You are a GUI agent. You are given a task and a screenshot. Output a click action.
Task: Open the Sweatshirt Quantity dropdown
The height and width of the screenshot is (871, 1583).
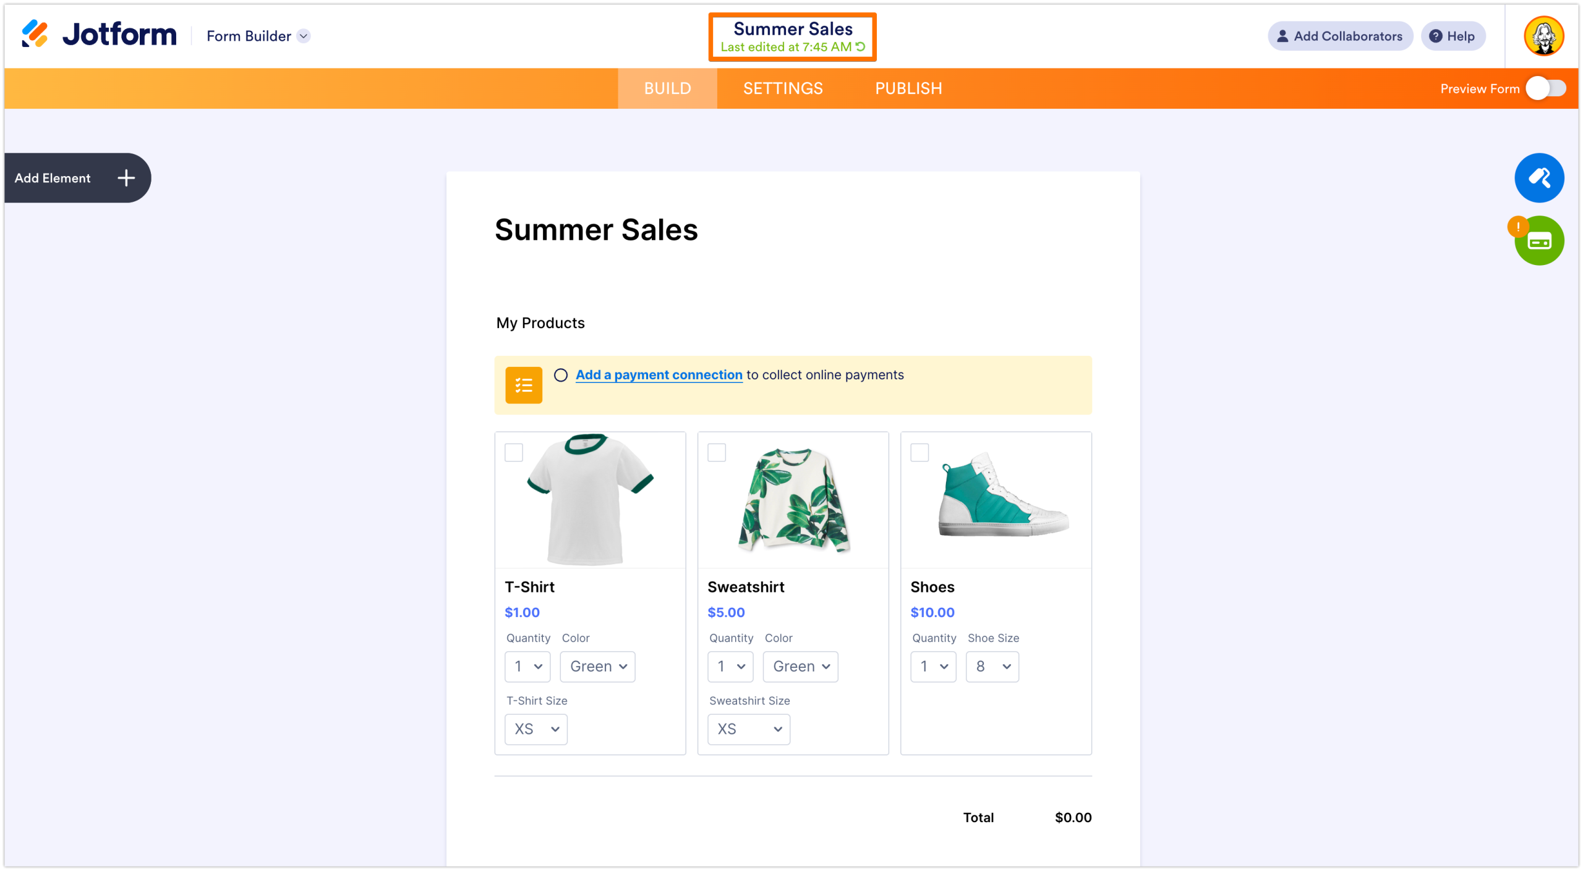click(730, 666)
